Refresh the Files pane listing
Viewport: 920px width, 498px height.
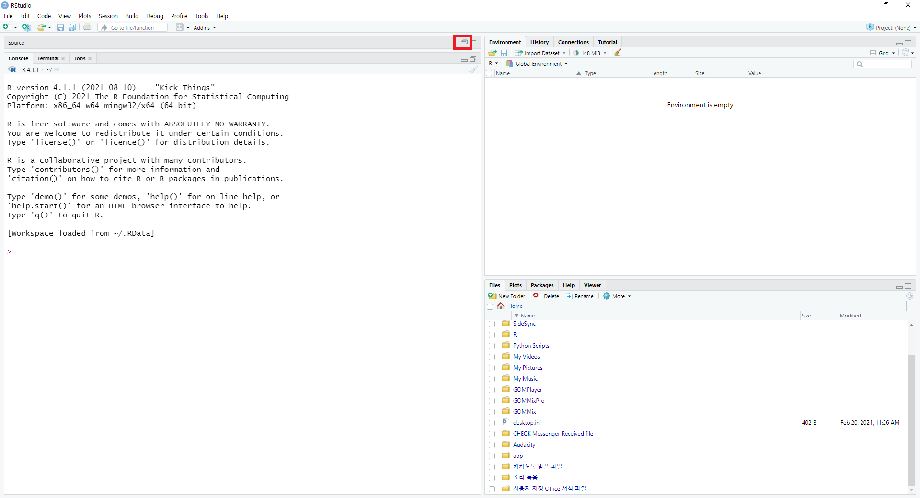pyautogui.click(x=910, y=296)
